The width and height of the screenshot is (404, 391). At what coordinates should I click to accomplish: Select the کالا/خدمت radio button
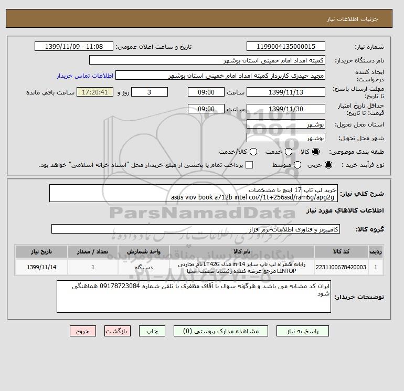(253, 152)
